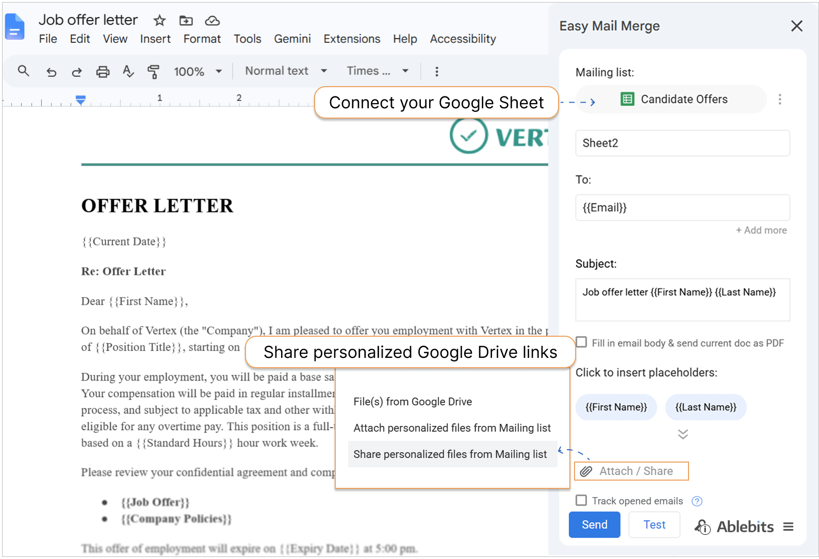
Task: Open the Times font dropdown
Action: coord(378,71)
